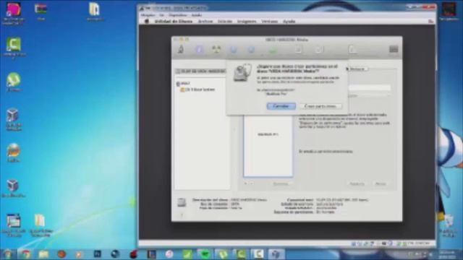463x260 pixels.
Task: Open the Imágenes menu
Action: pyautogui.click(x=247, y=21)
